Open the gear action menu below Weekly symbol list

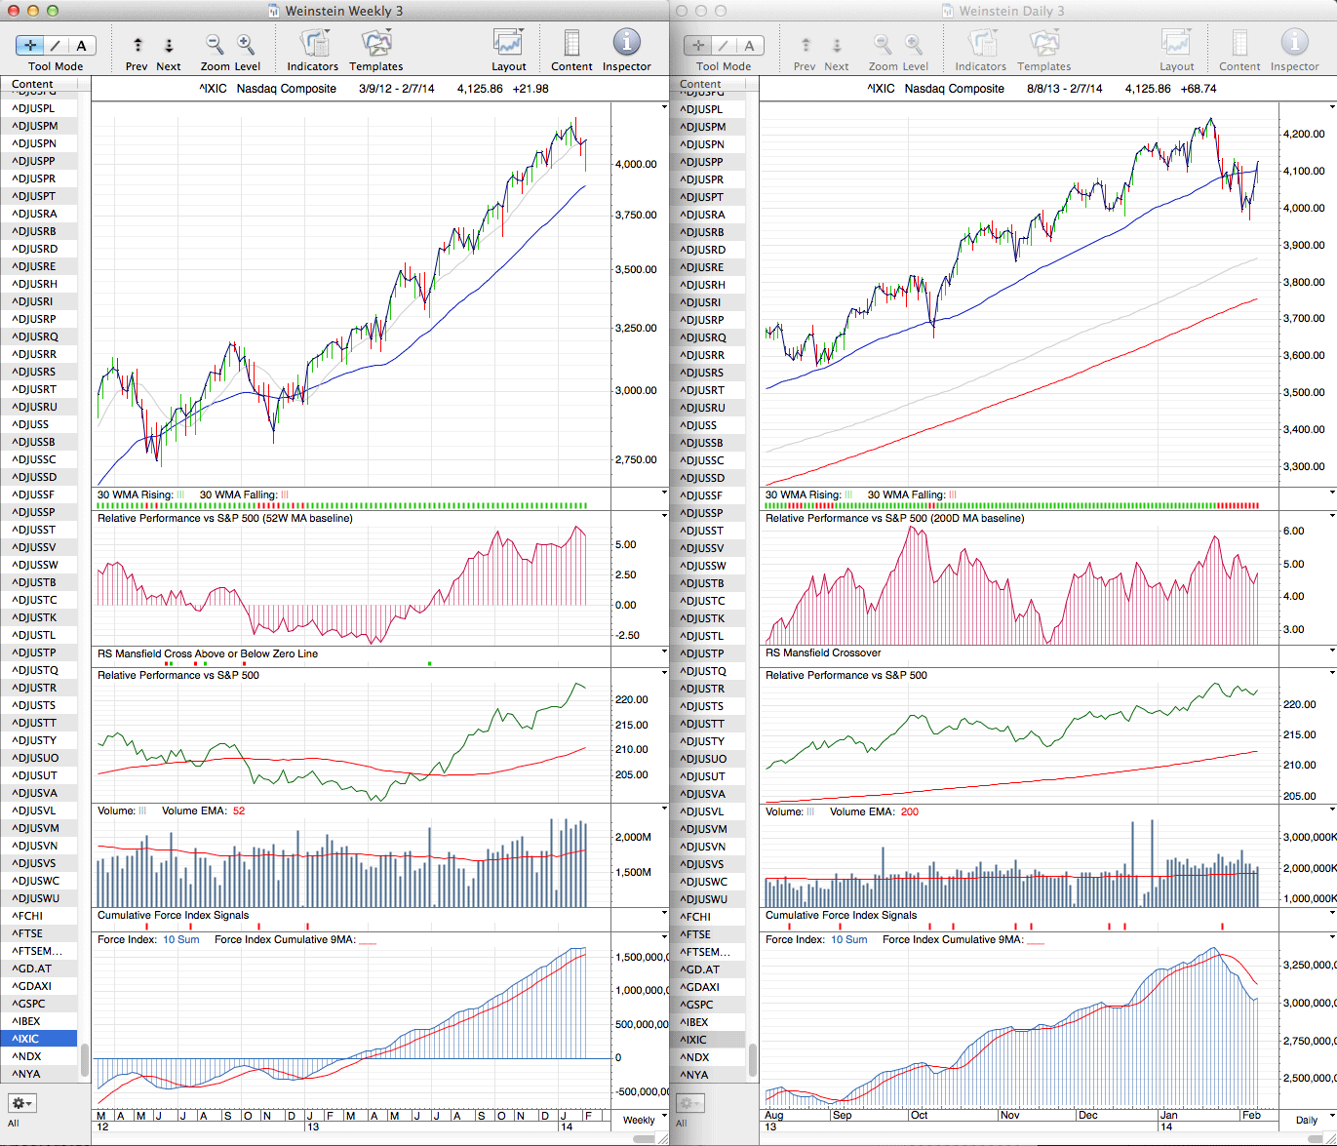pos(21,1103)
